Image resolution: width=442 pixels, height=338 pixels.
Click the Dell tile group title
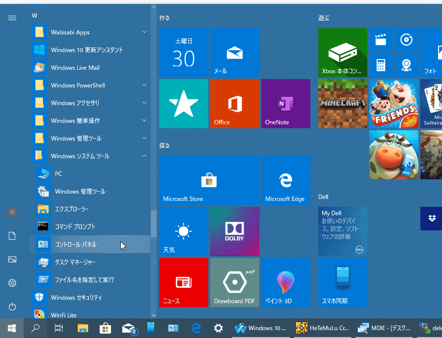pyautogui.click(x=323, y=197)
